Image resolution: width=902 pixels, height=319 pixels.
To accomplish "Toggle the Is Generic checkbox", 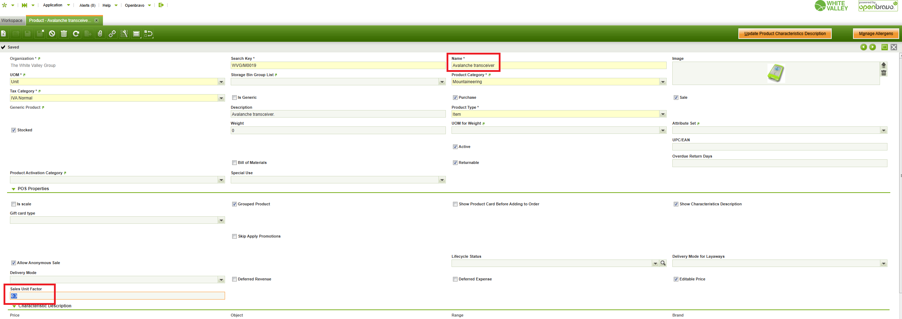I will 234,98.
